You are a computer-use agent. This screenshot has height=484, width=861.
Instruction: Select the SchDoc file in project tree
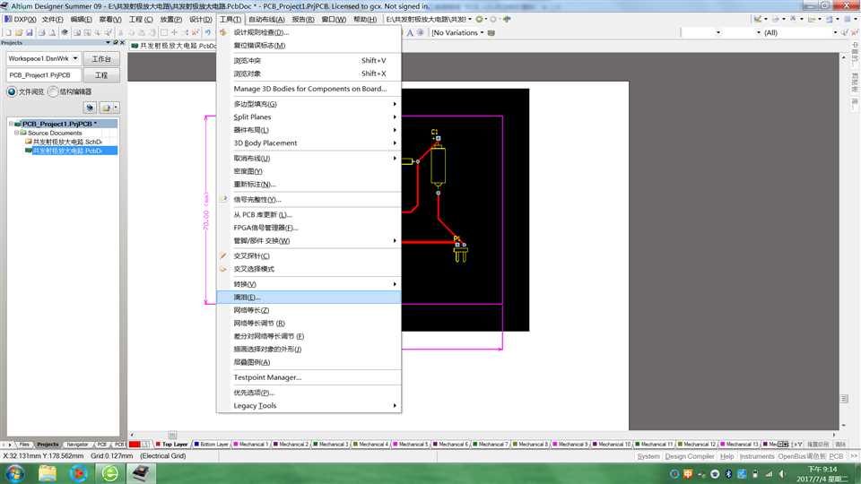click(x=66, y=142)
